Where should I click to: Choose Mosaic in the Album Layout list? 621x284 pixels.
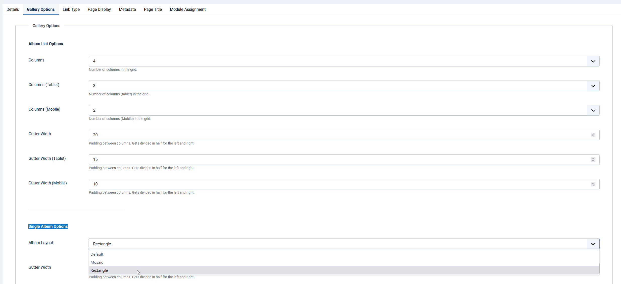pyautogui.click(x=97, y=262)
